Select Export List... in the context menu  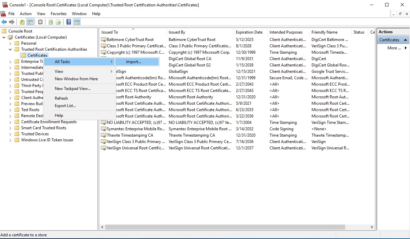click(x=65, y=106)
